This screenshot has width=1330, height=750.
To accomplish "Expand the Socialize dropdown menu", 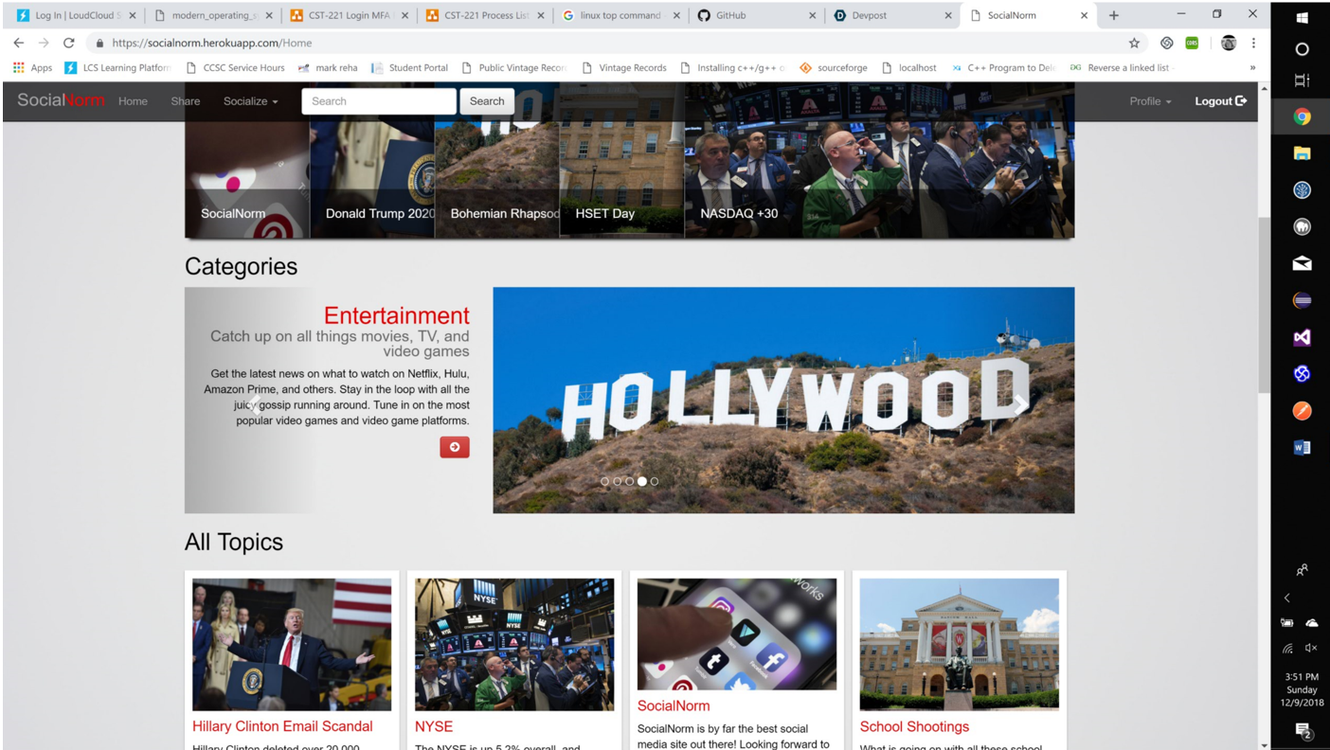I will pos(250,101).
